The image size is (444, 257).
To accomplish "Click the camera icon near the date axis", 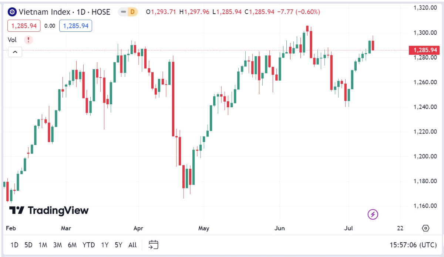I will click(425, 229).
